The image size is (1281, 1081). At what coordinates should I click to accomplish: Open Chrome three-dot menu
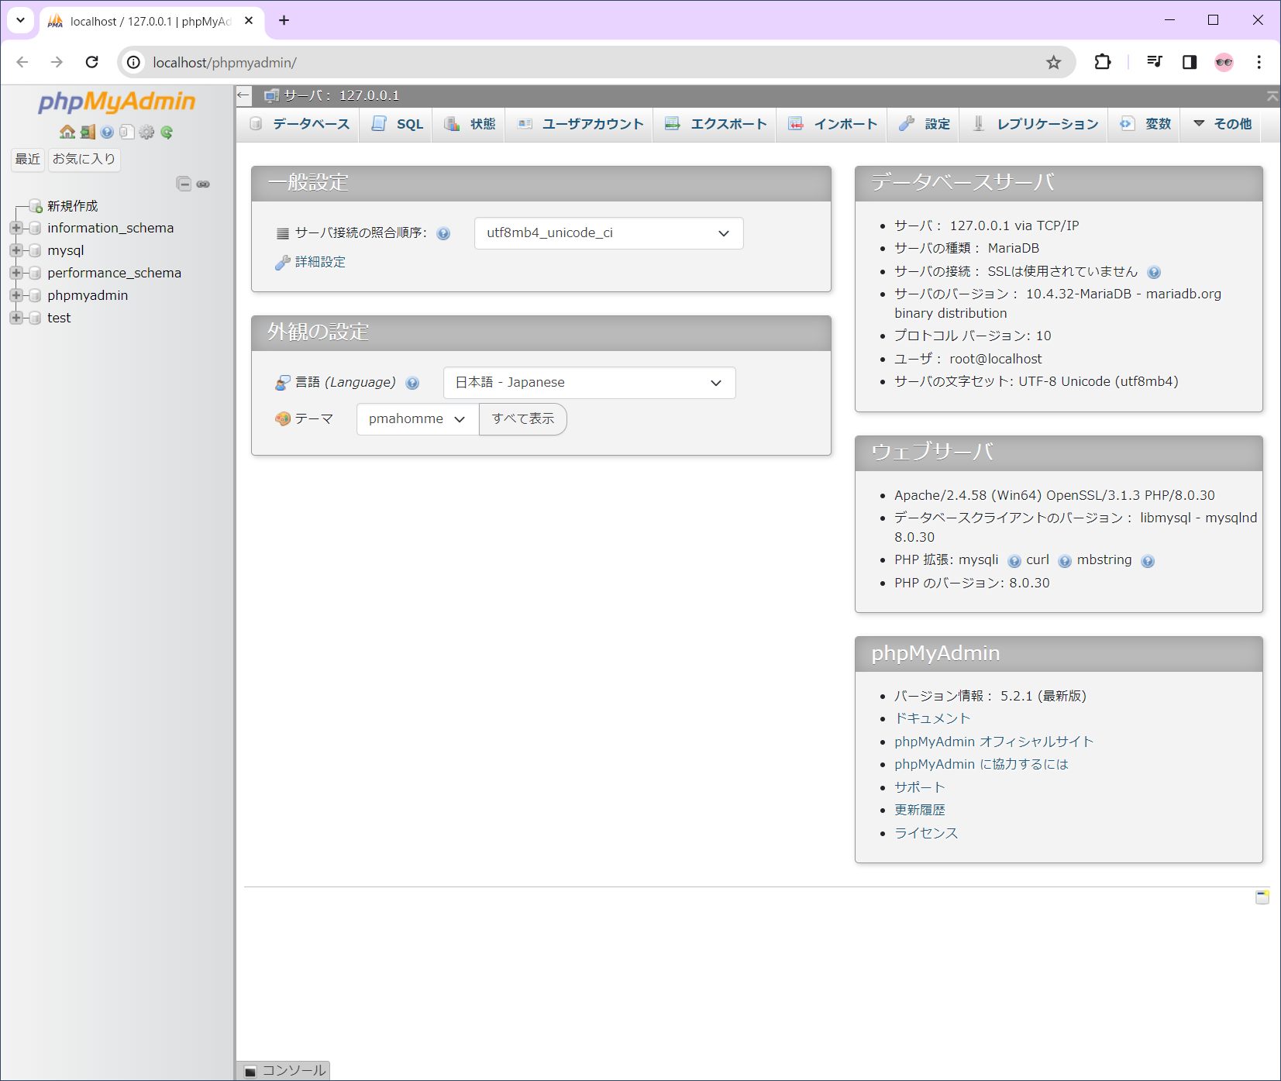(1259, 62)
